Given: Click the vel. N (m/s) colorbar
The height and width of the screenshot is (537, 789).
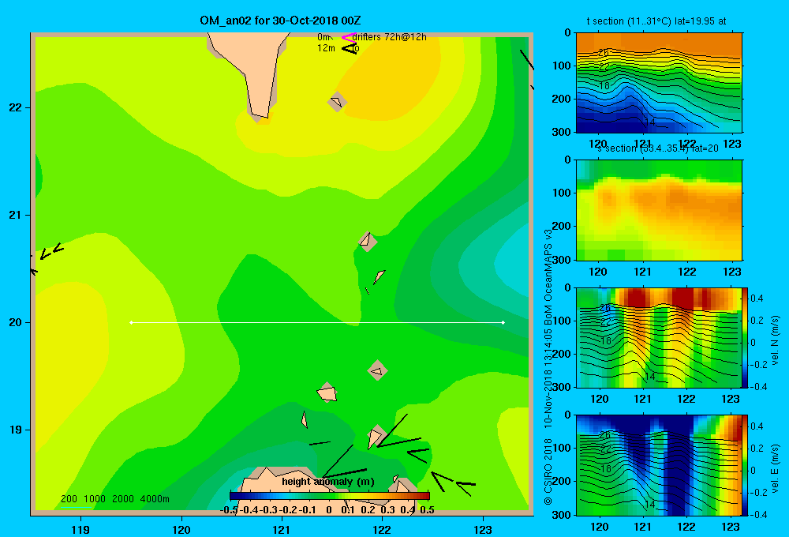Looking at the screenshot, I should [746, 337].
